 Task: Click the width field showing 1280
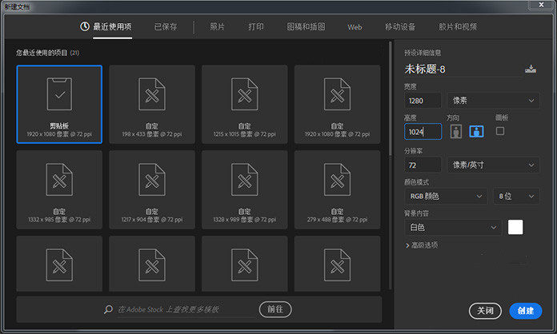423,101
